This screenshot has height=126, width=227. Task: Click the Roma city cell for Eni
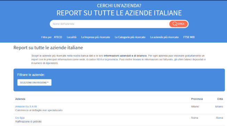click(219, 118)
